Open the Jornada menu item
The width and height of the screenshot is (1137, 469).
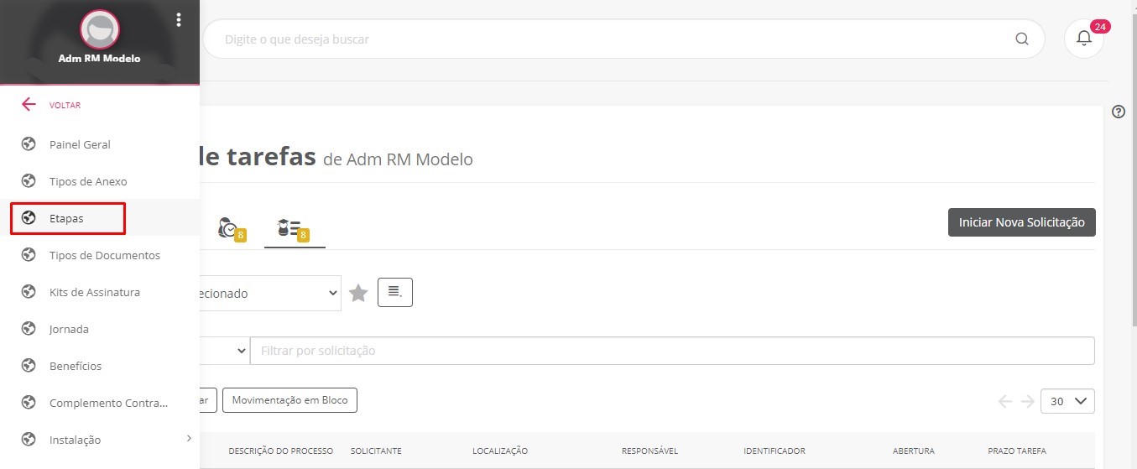click(x=100, y=329)
